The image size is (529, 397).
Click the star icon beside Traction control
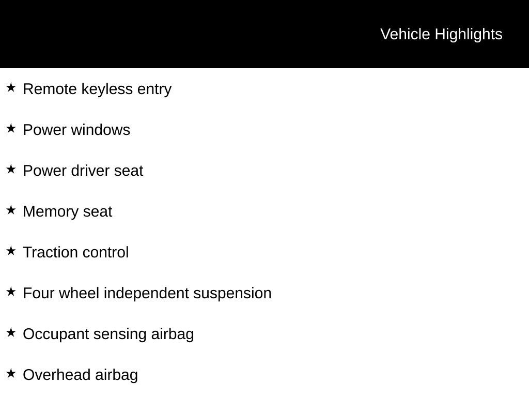[11, 251]
